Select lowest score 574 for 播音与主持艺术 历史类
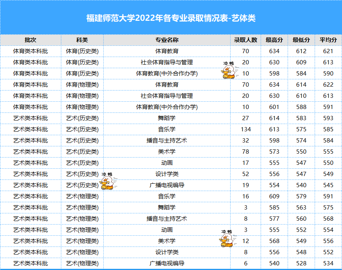The image size is (342, 270). pyautogui.click(x=301, y=141)
